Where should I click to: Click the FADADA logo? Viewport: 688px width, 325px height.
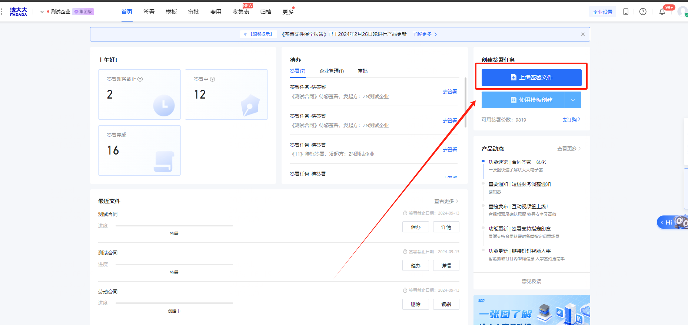pos(19,12)
